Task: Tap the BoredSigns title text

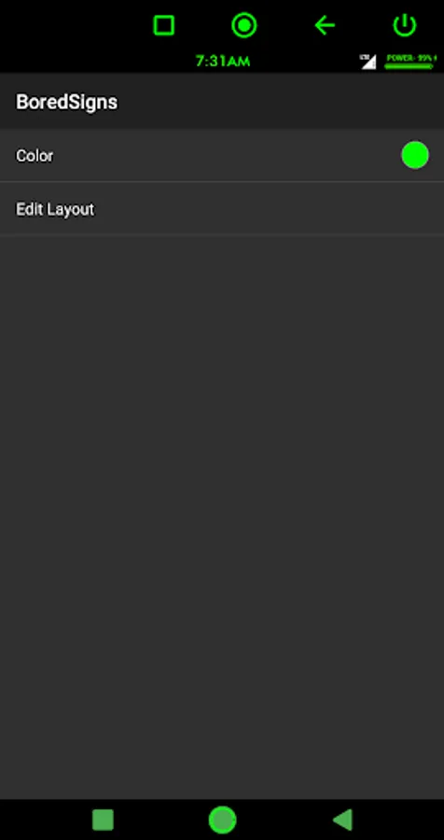Action: [x=66, y=102]
